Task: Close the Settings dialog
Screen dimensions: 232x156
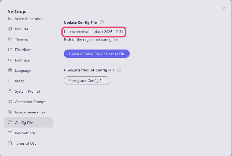Action: (x=224, y=8)
